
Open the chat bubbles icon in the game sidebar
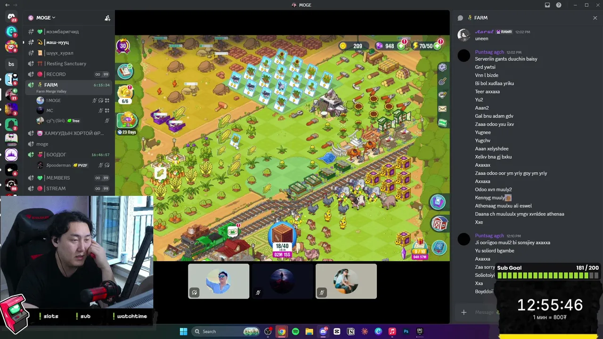tap(442, 95)
